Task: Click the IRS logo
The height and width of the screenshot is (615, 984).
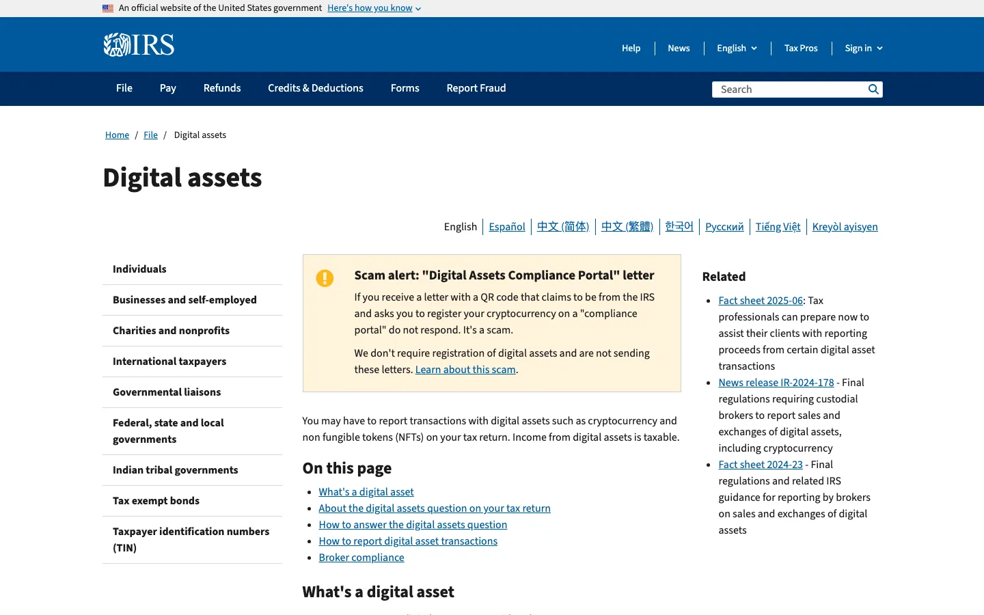Action: (139, 45)
